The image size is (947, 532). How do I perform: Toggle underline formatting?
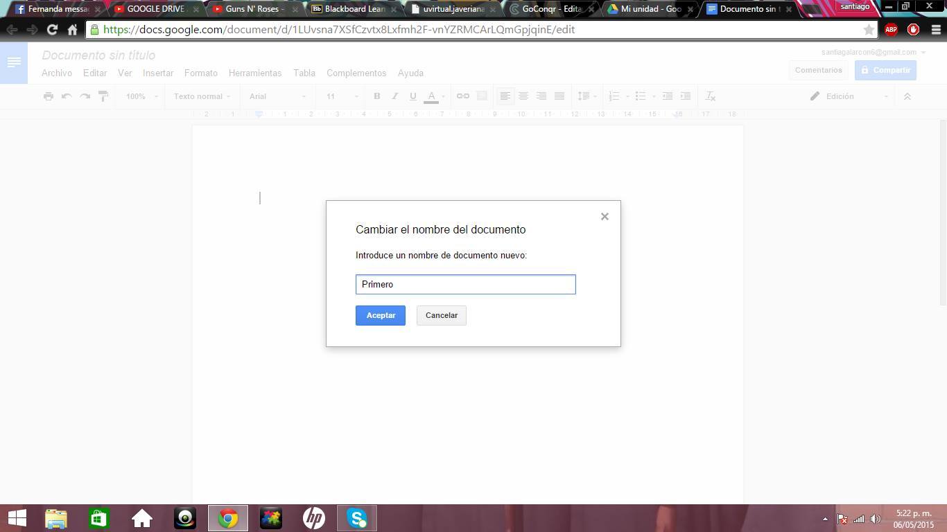pos(412,96)
